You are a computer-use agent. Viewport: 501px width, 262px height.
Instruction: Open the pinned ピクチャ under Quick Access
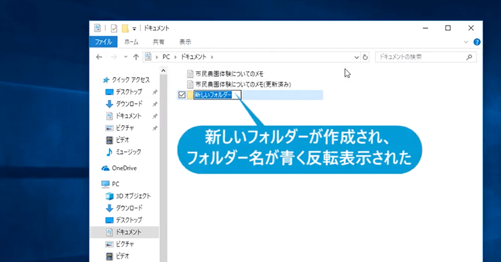[125, 128]
